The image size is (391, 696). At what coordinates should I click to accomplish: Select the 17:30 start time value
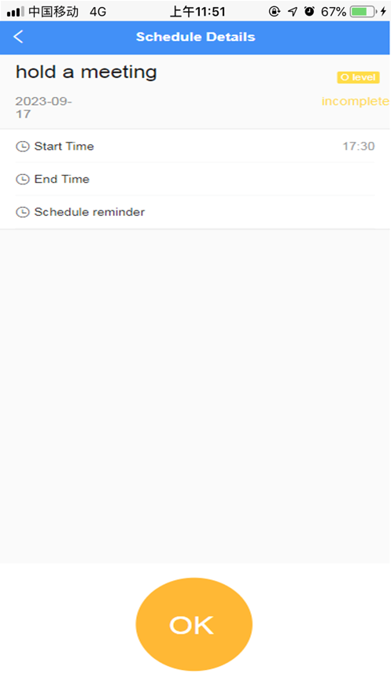coord(359,146)
